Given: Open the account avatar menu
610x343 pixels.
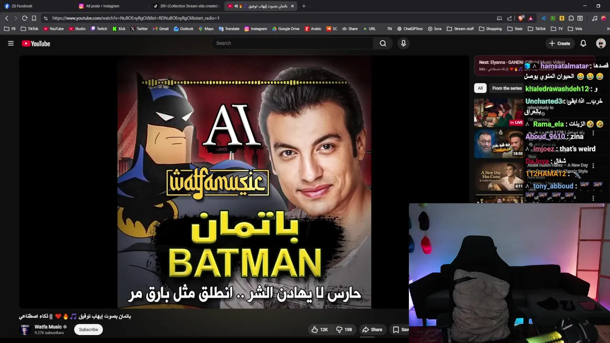Looking at the screenshot, I should click(x=600, y=43).
